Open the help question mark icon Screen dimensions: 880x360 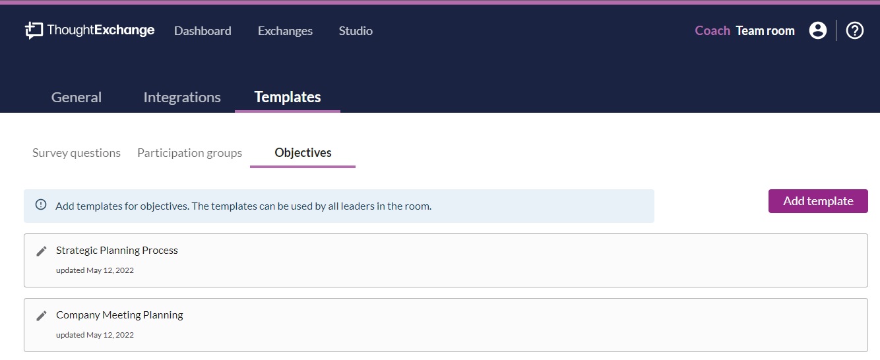pos(855,30)
